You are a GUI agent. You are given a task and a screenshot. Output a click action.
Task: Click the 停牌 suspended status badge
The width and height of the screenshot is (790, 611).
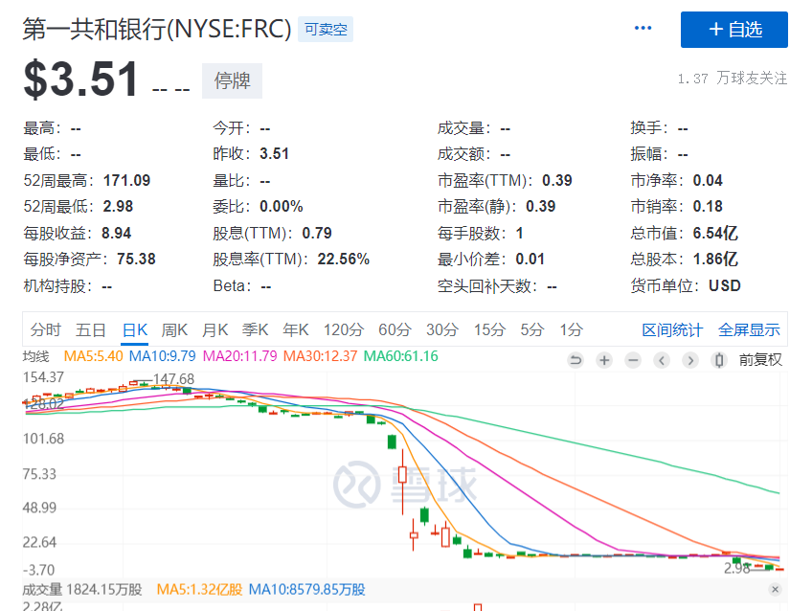(232, 80)
